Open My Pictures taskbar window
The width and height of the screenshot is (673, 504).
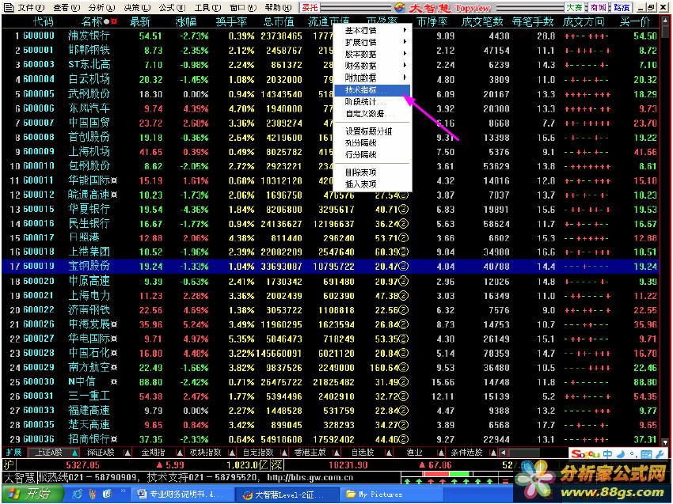390,495
